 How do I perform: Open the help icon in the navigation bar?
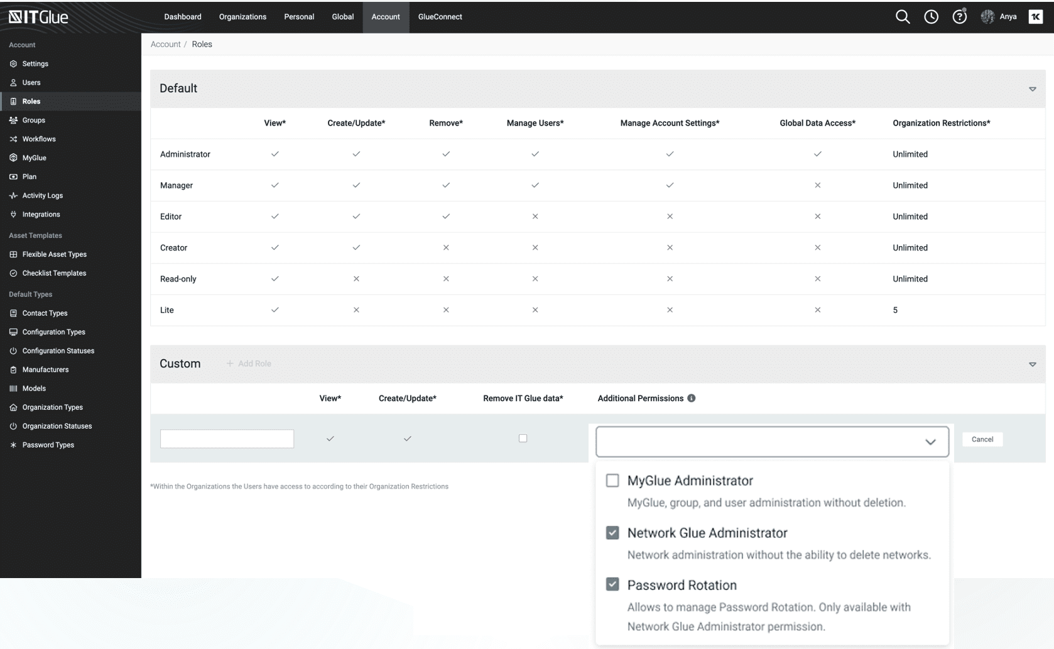point(959,17)
